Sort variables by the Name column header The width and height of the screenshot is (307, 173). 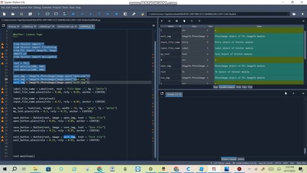171,26
